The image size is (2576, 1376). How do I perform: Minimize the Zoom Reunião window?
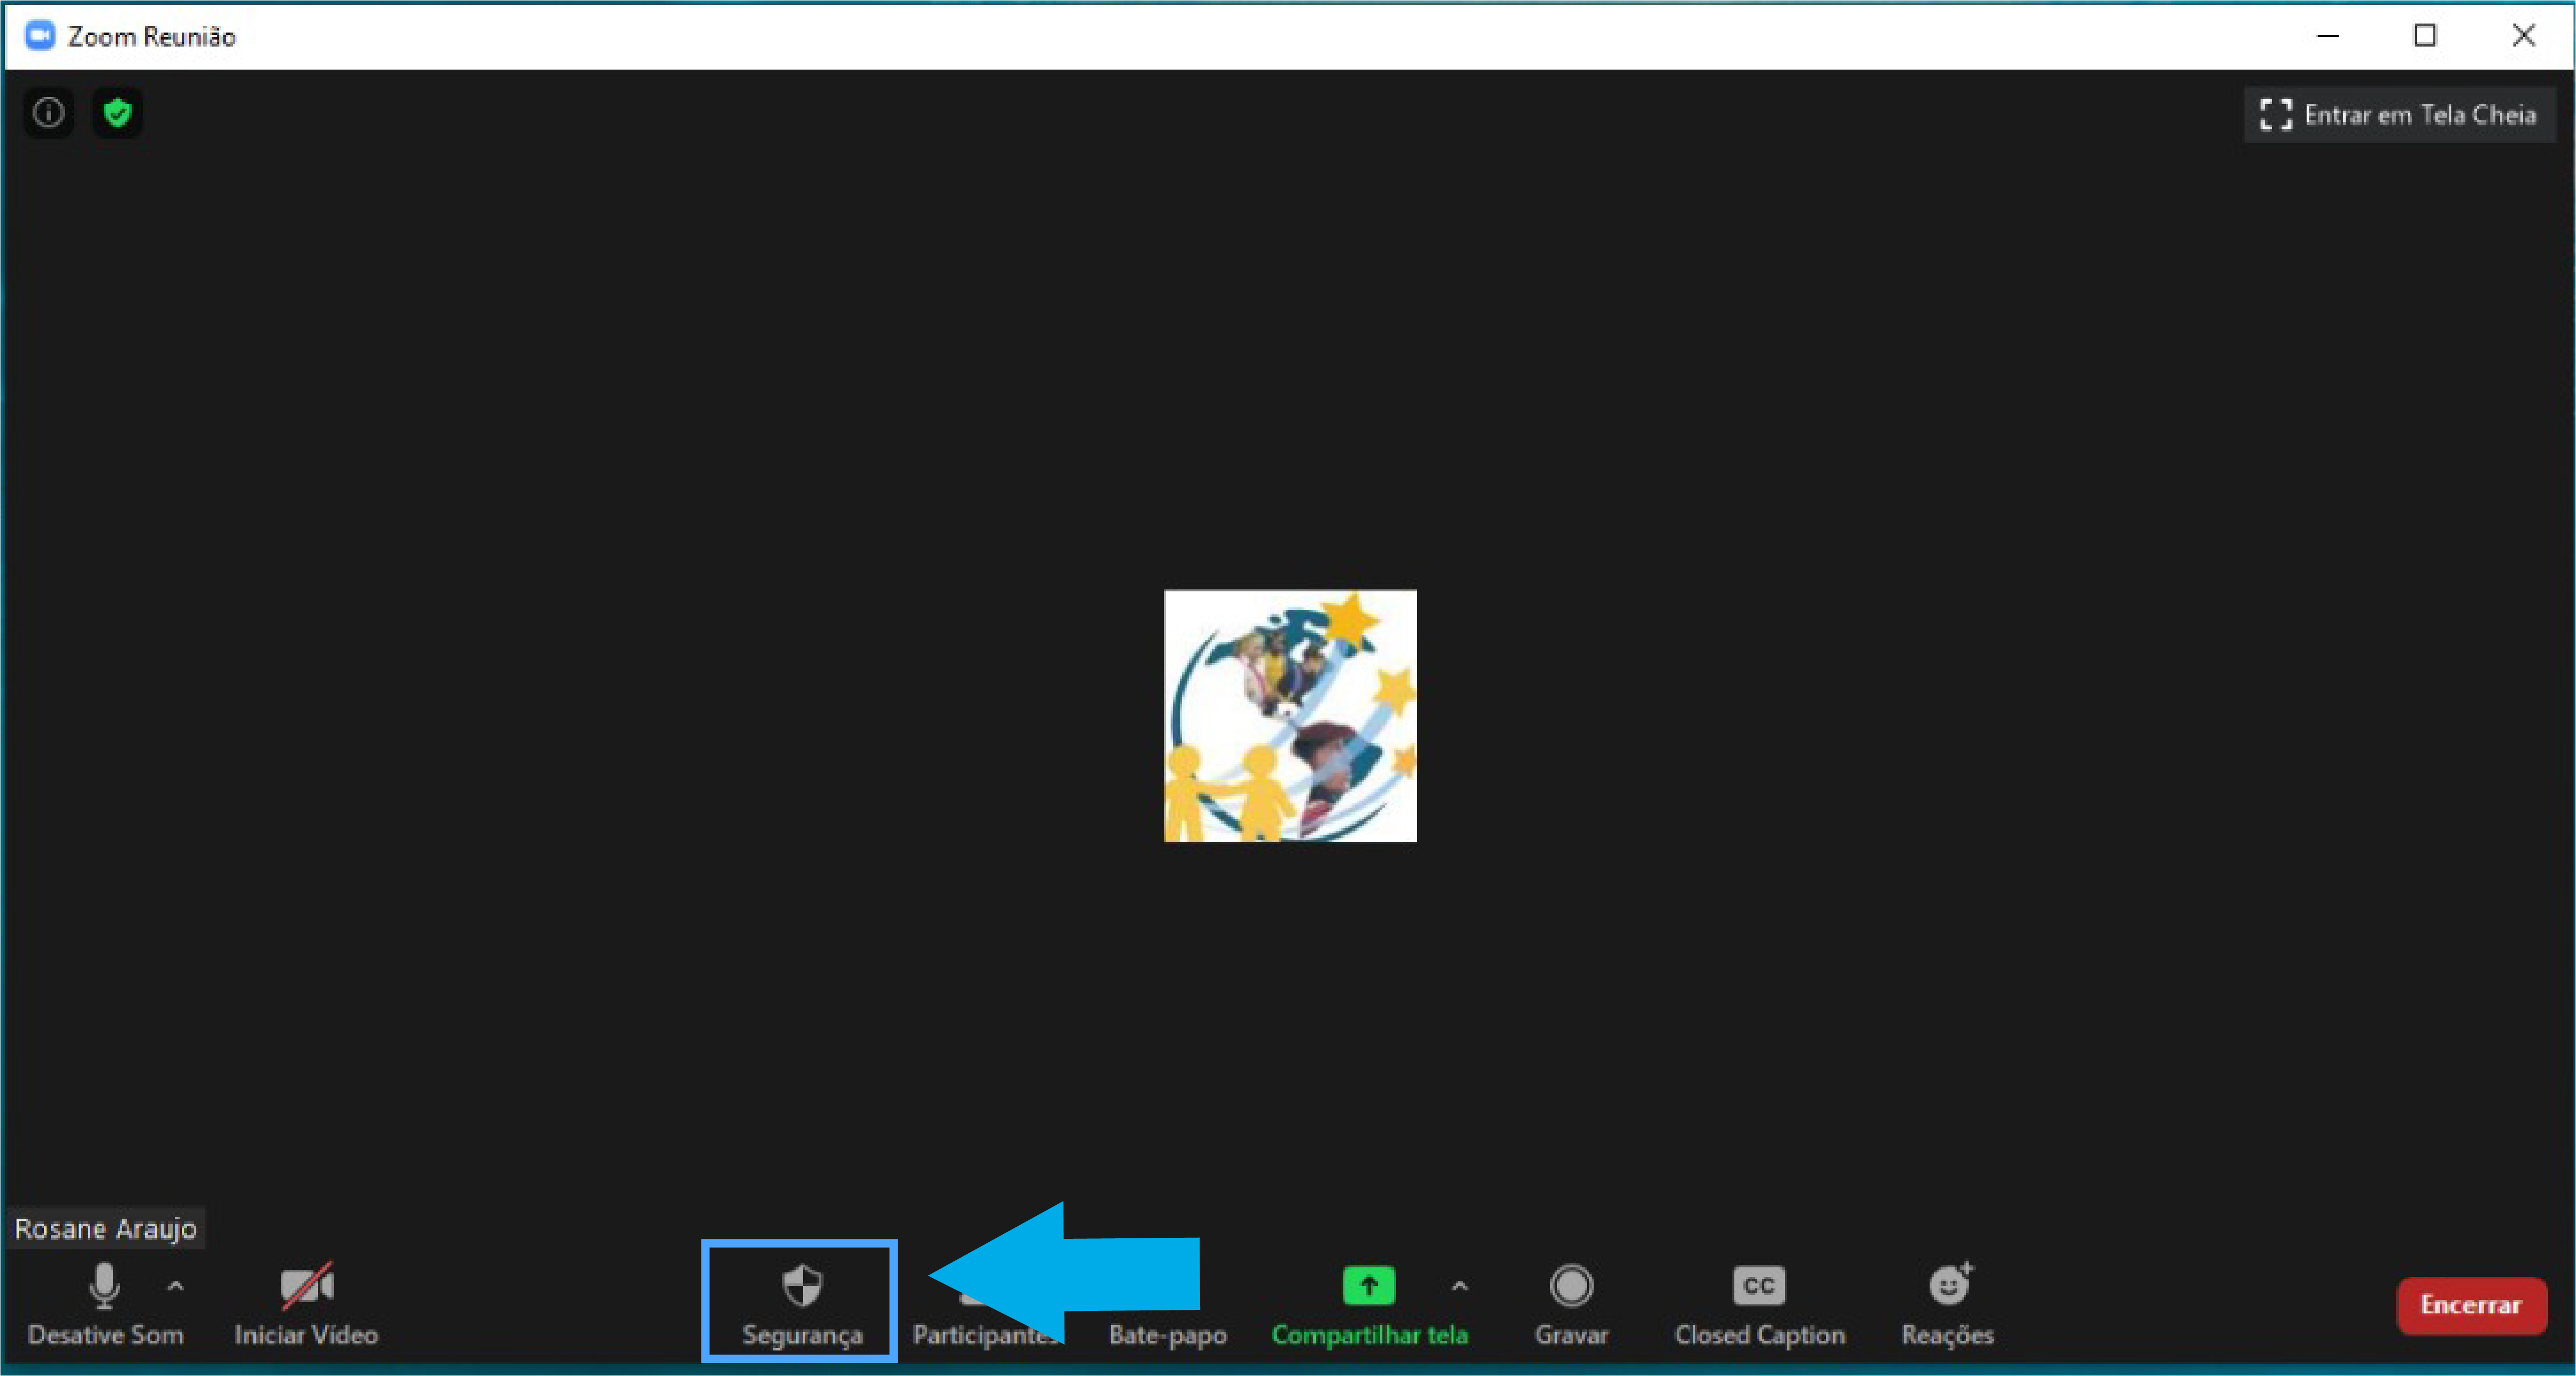[x=2328, y=36]
